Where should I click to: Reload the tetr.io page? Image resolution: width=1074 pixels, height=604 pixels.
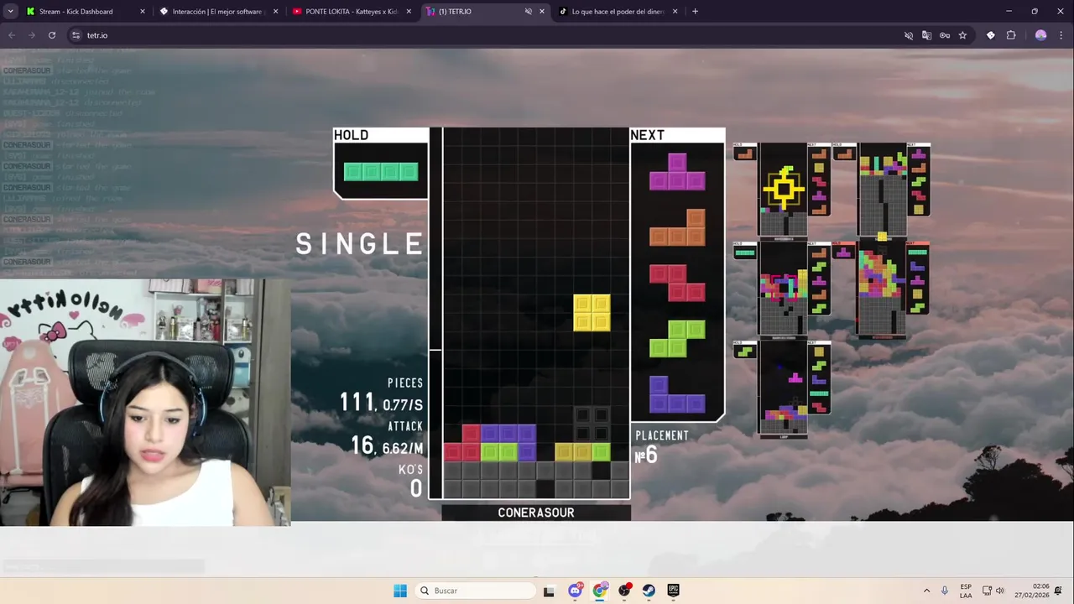[x=52, y=35]
